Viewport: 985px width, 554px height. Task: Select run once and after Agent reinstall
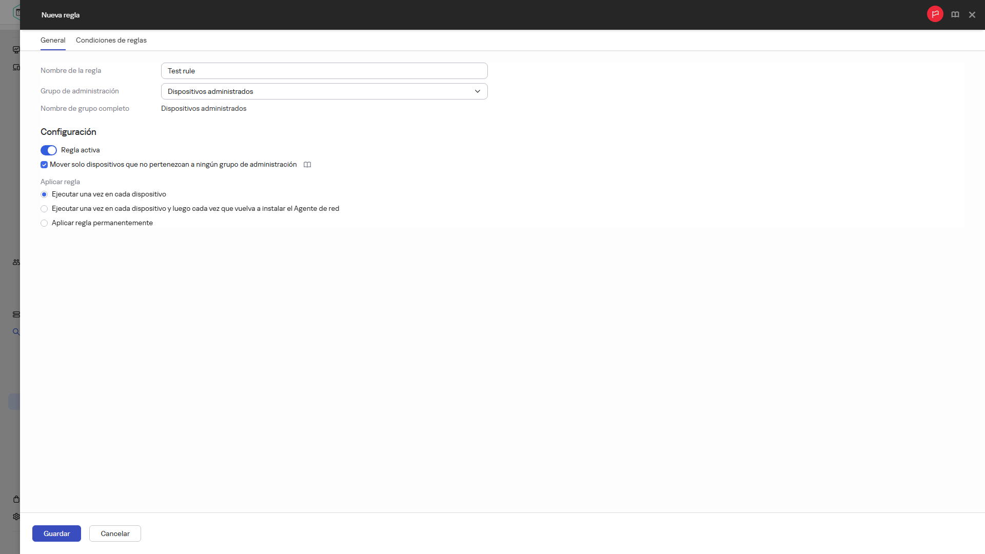click(44, 209)
